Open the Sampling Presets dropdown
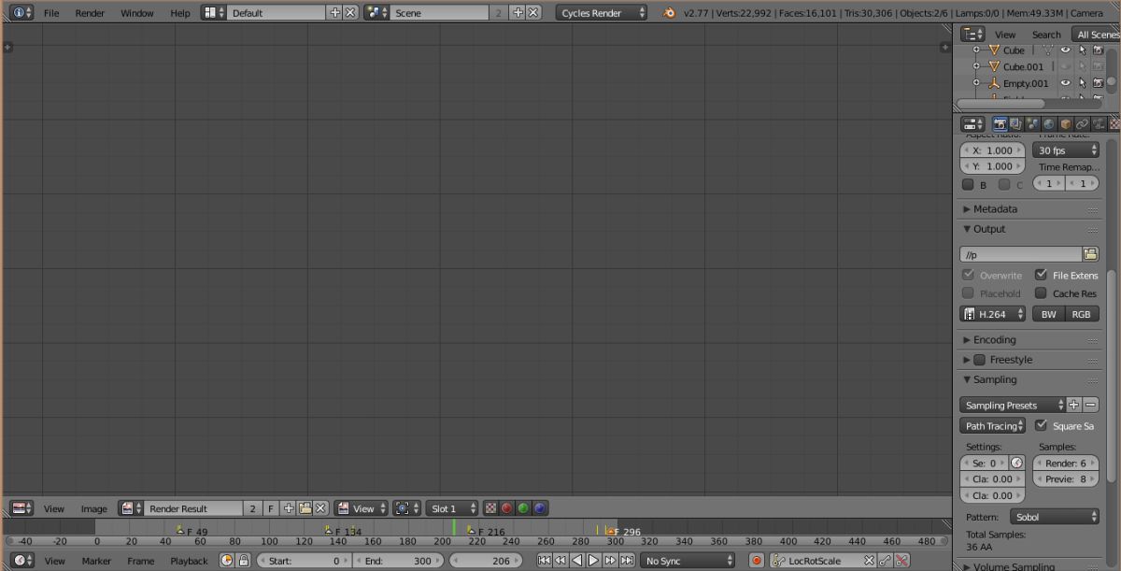This screenshot has width=1121, height=571. pos(1013,405)
